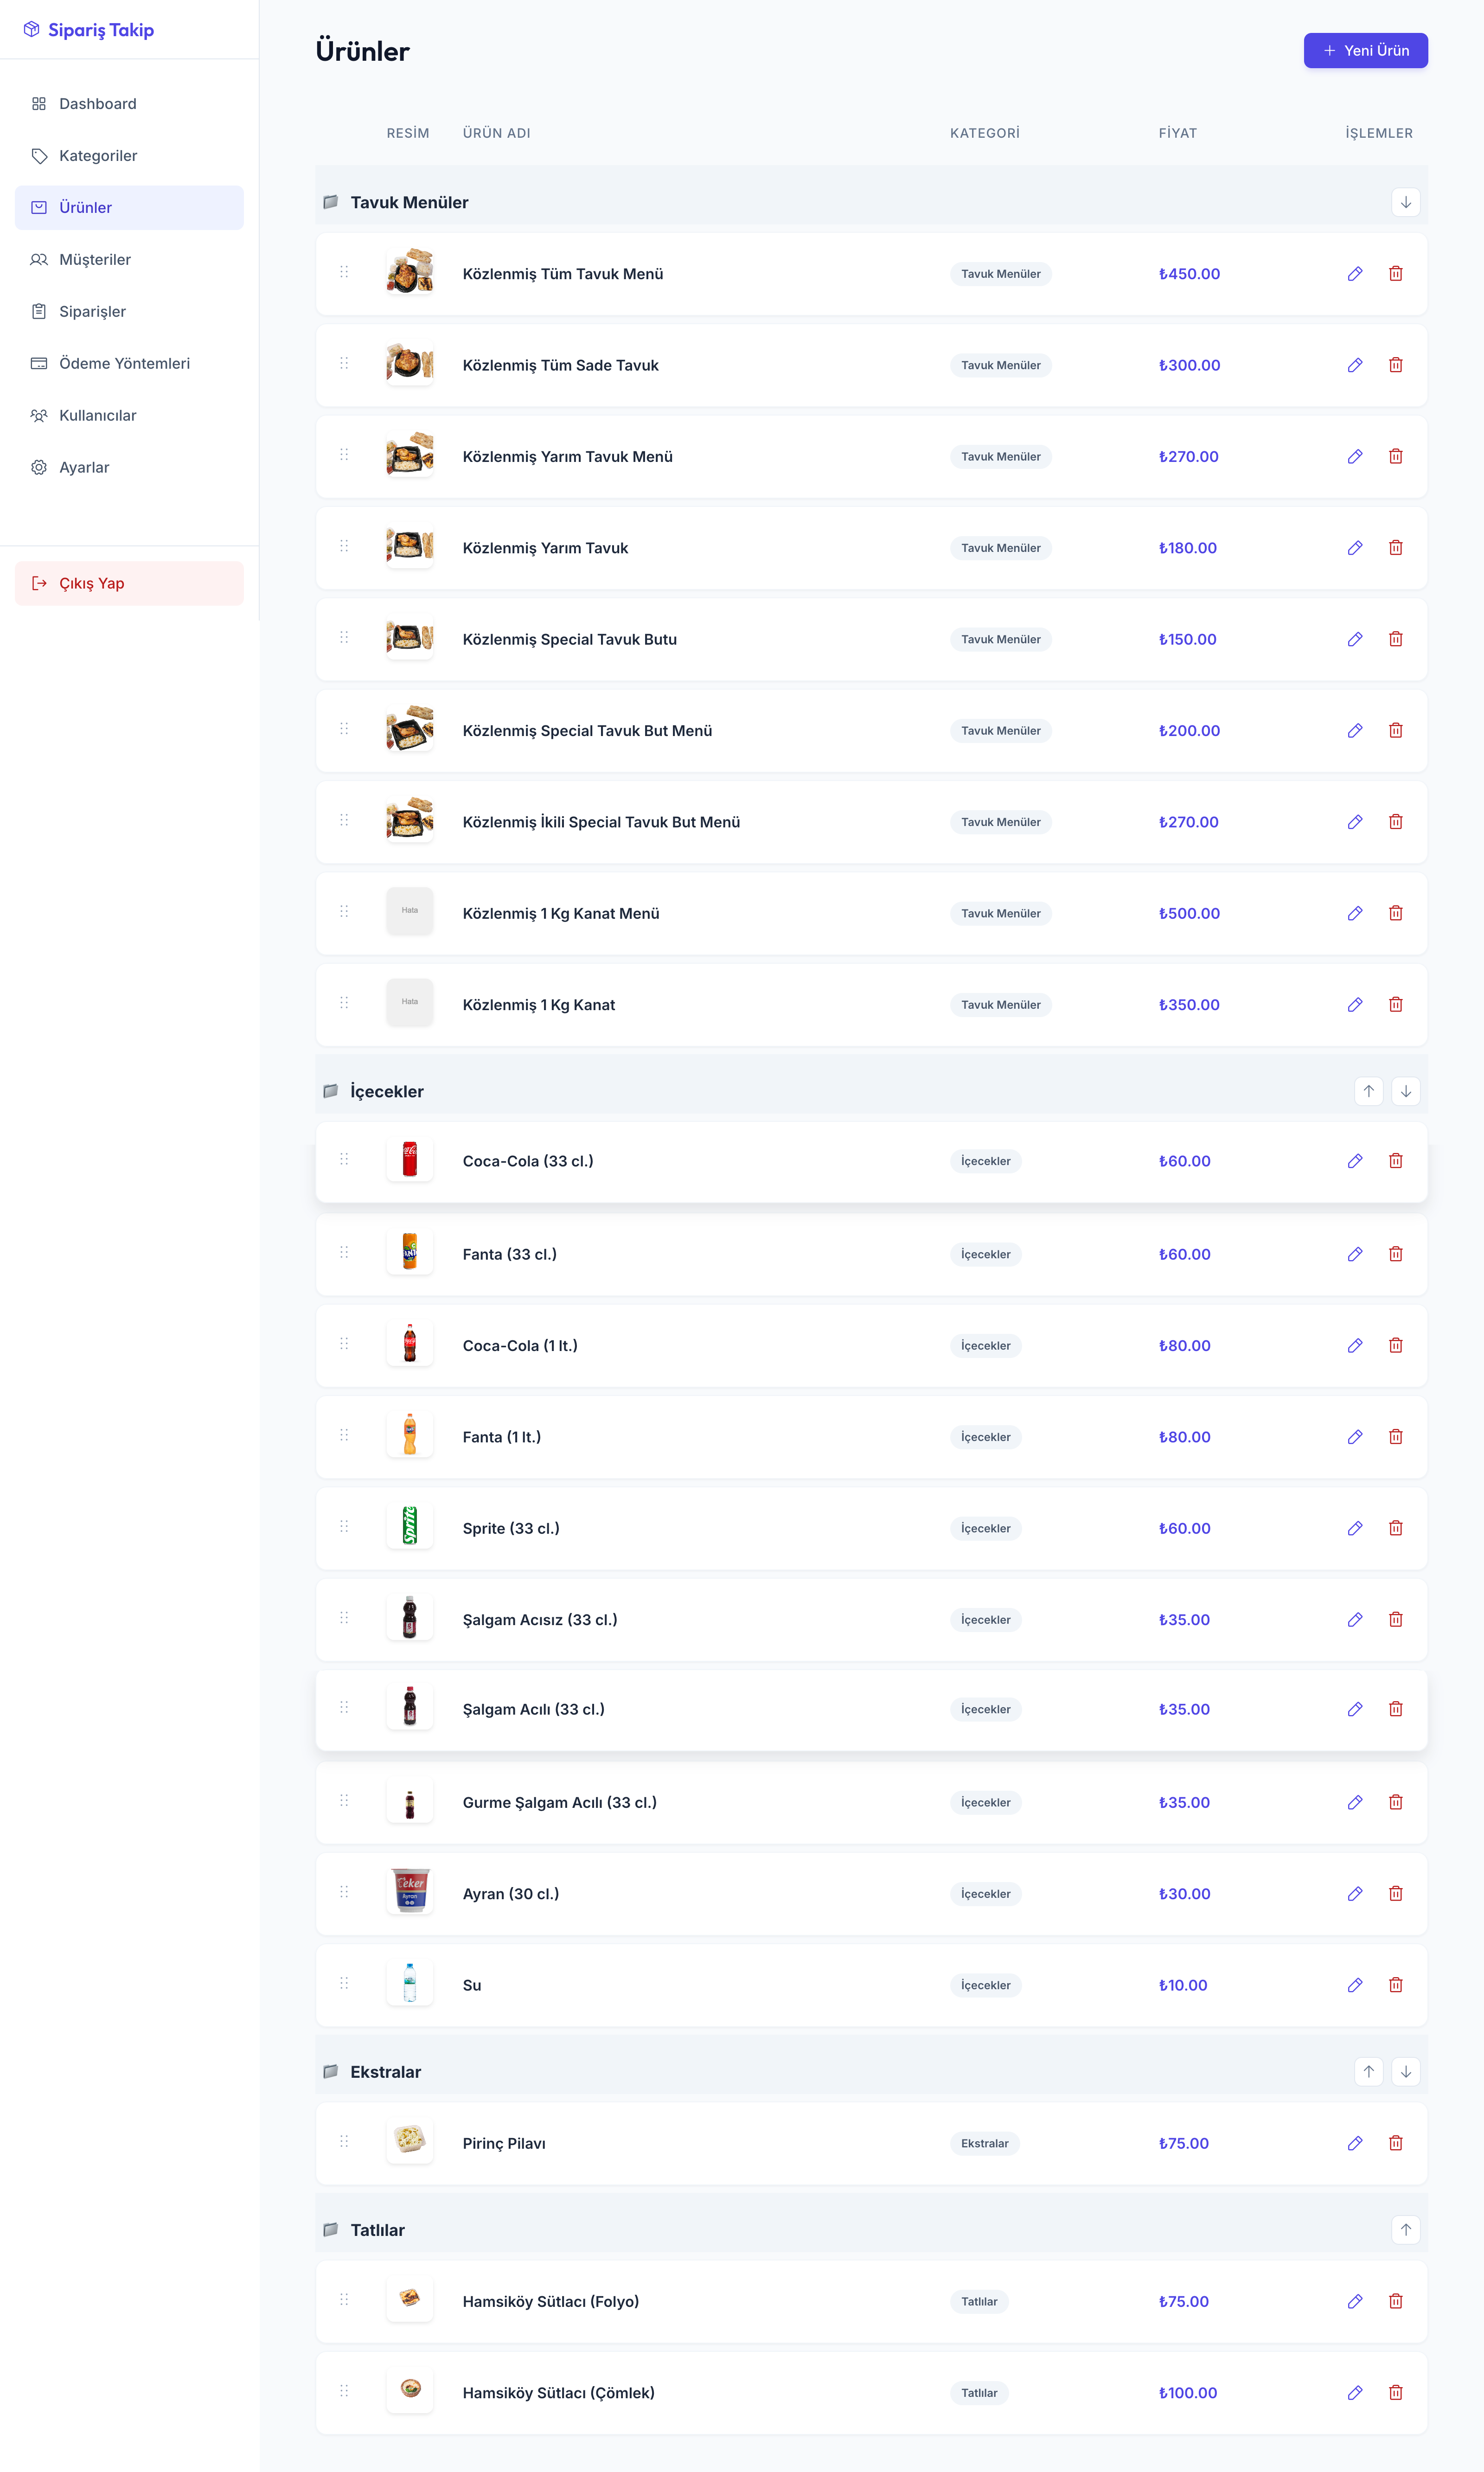Delete Közlenmiş Special Tavuk Butu
The height and width of the screenshot is (2472, 1484).
pyautogui.click(x=1396, y=639)
